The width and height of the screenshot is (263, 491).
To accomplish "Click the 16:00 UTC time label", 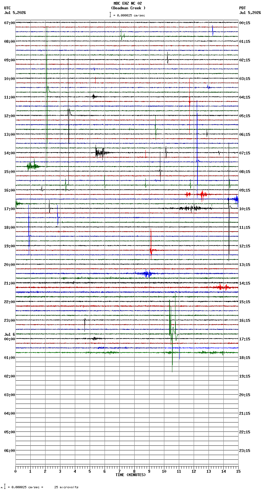I will 10,190.
